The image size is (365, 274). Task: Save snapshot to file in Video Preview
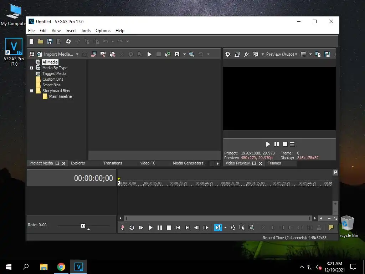point(327,54)
